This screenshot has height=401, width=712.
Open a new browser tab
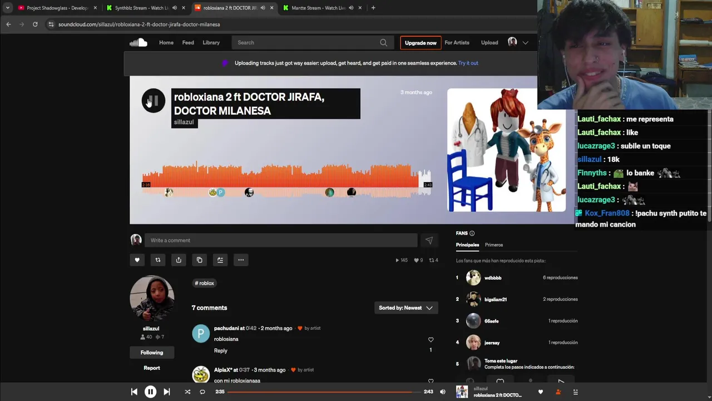pos(373,8)
